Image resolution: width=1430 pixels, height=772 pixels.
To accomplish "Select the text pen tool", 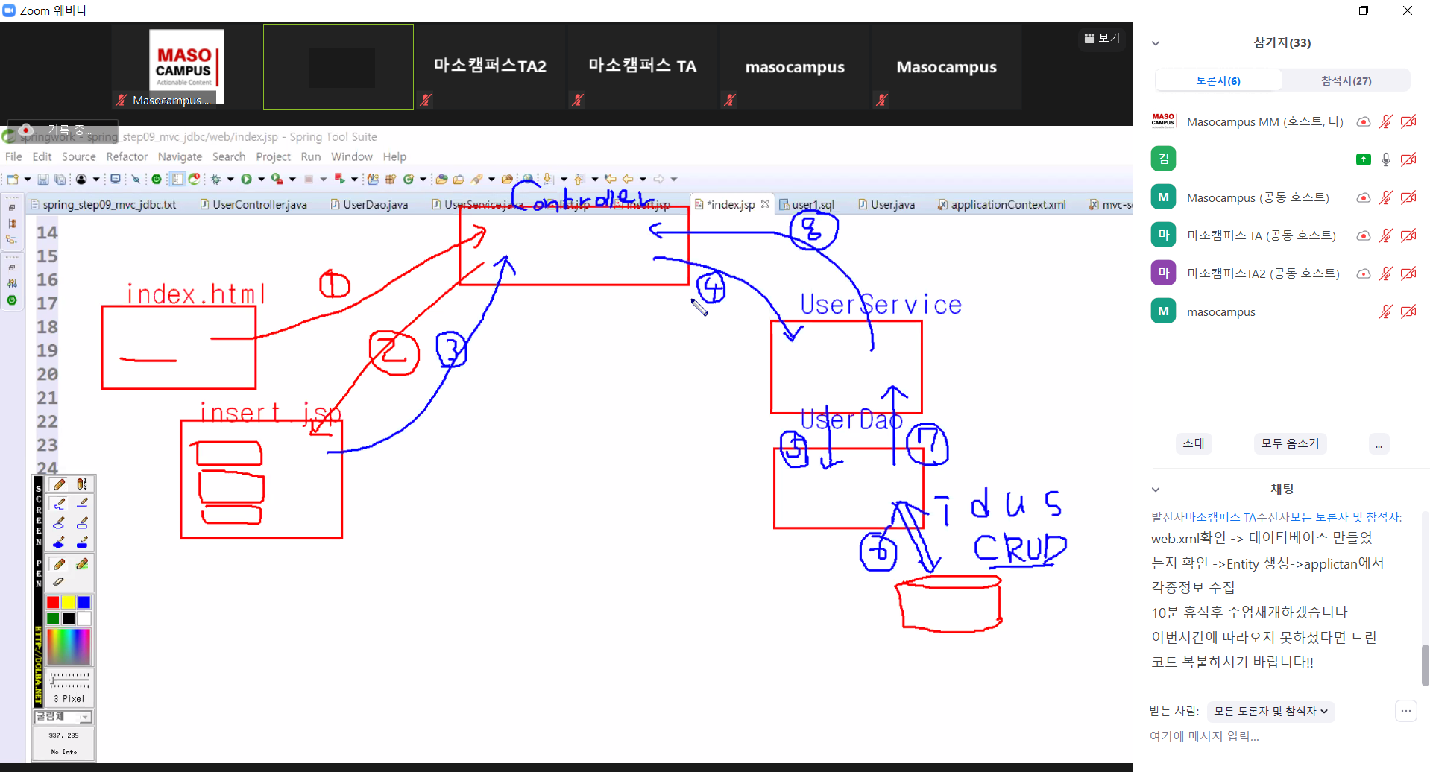I will 82,485.
